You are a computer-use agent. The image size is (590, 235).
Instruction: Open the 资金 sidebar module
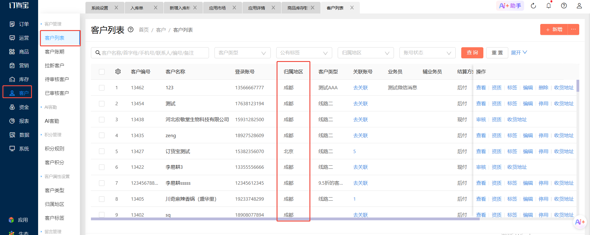coord(19,107)
